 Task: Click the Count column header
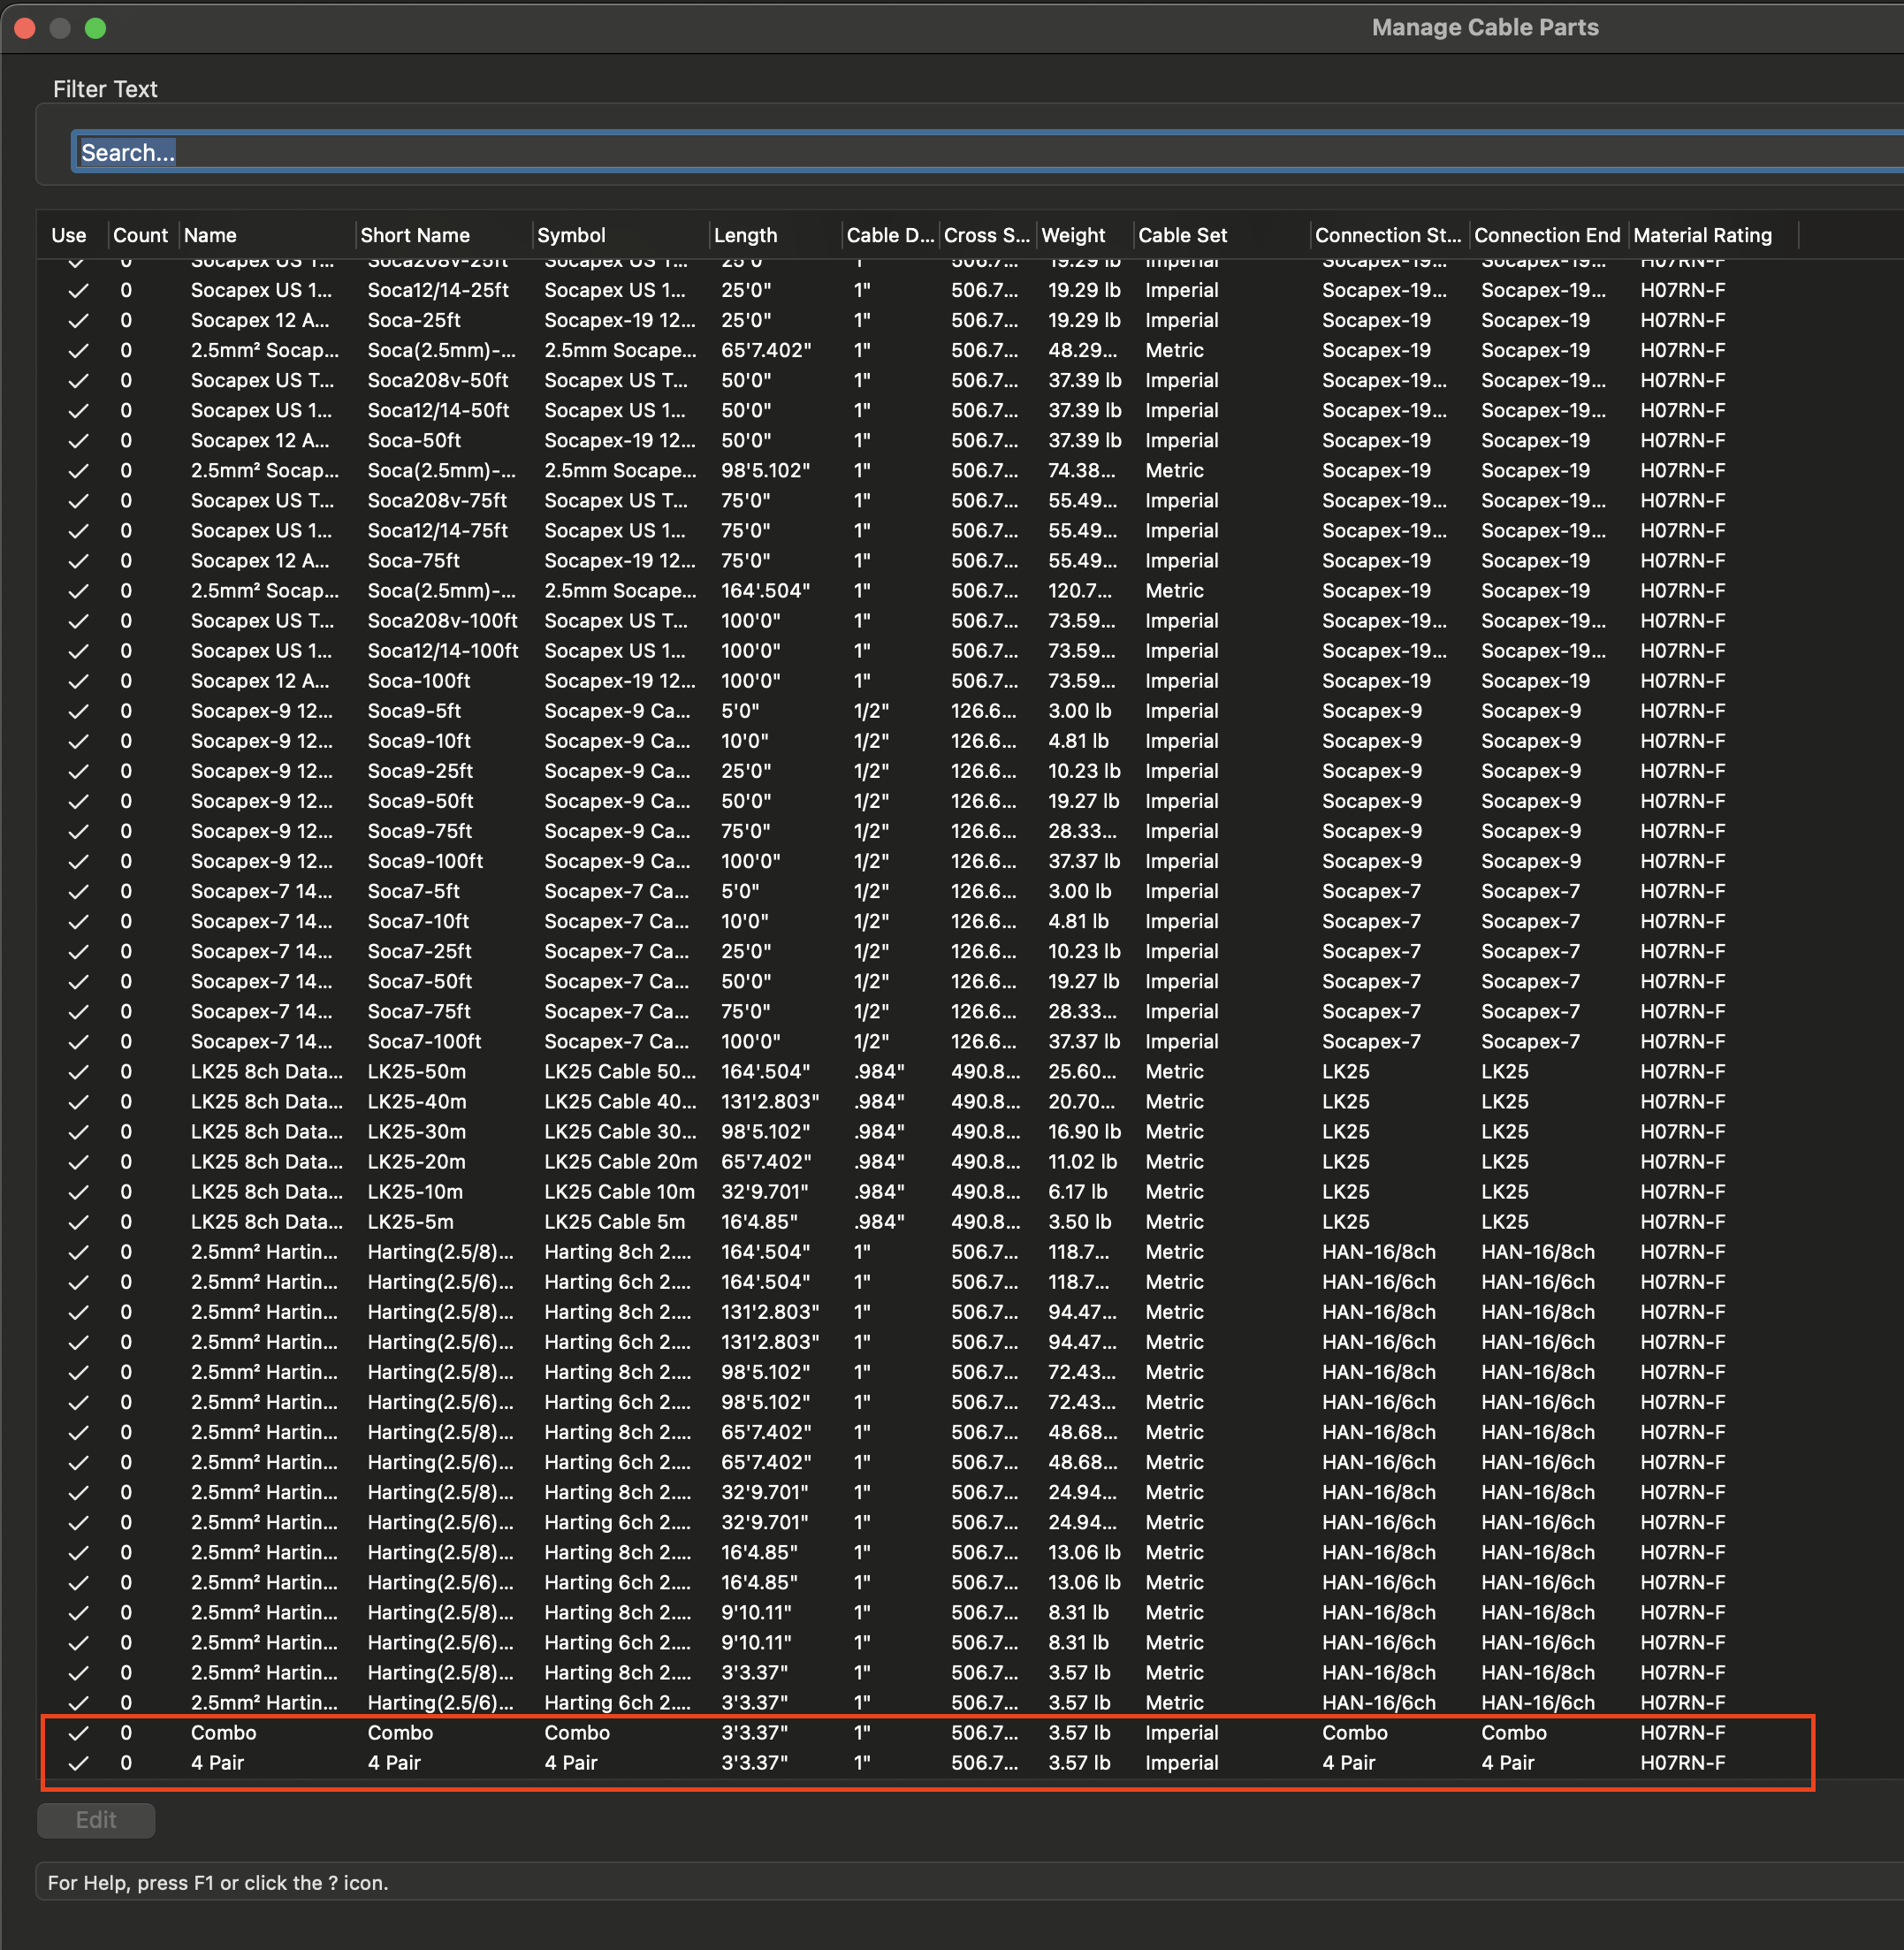[x=140, y=235]
